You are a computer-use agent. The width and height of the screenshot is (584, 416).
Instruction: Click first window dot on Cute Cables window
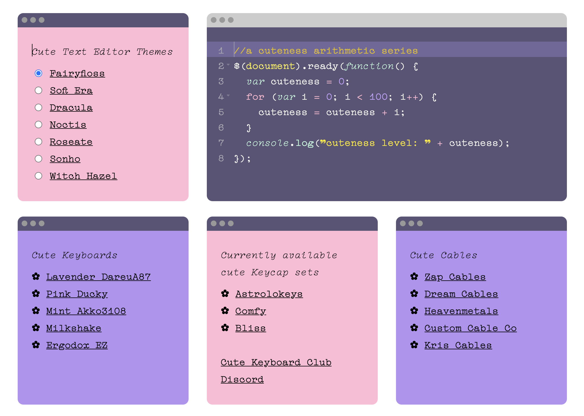(x=403, y=223)
